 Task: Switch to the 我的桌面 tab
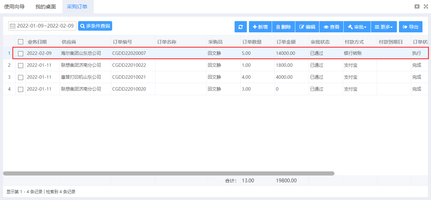click(46, 6)
